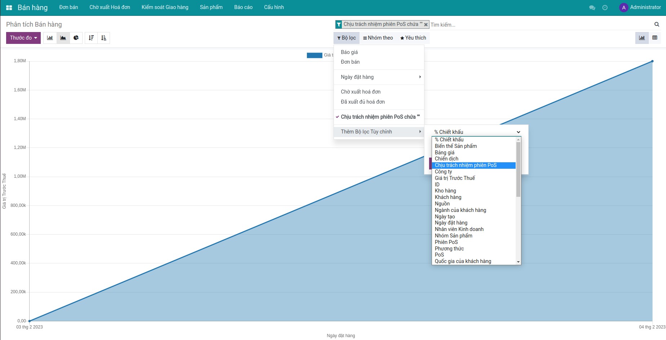Open the activities clock icon
666x340 pixels.
(605, 8)
